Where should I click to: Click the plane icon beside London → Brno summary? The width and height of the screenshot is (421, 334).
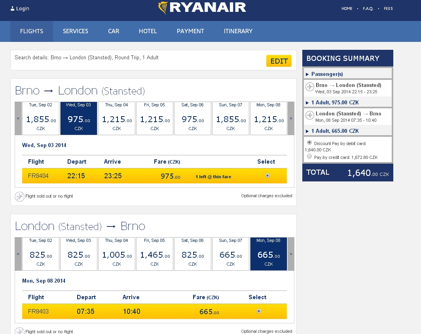click(x=309, y=115)
